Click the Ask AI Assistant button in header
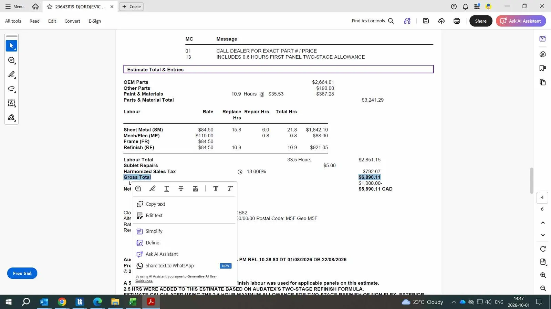 click(521, 21)
